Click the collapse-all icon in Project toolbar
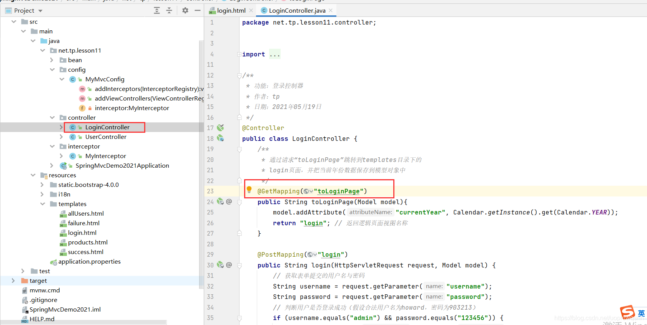Viewport: 647px width, 325px height. coord(169,11)
